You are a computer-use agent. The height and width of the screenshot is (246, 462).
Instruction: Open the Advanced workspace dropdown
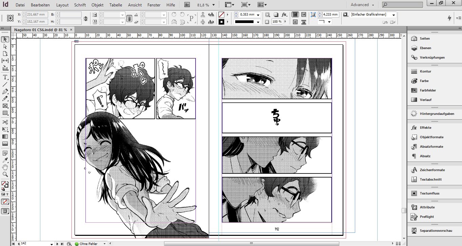coord(362,5)
